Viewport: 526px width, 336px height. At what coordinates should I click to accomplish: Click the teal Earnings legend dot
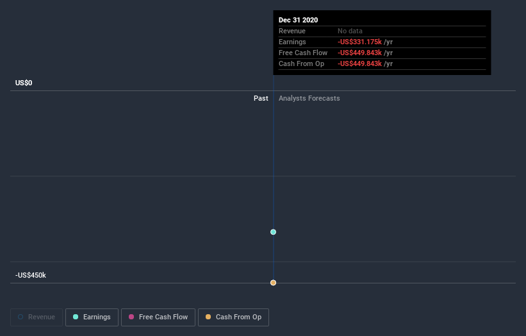click(x=76, y=317)
